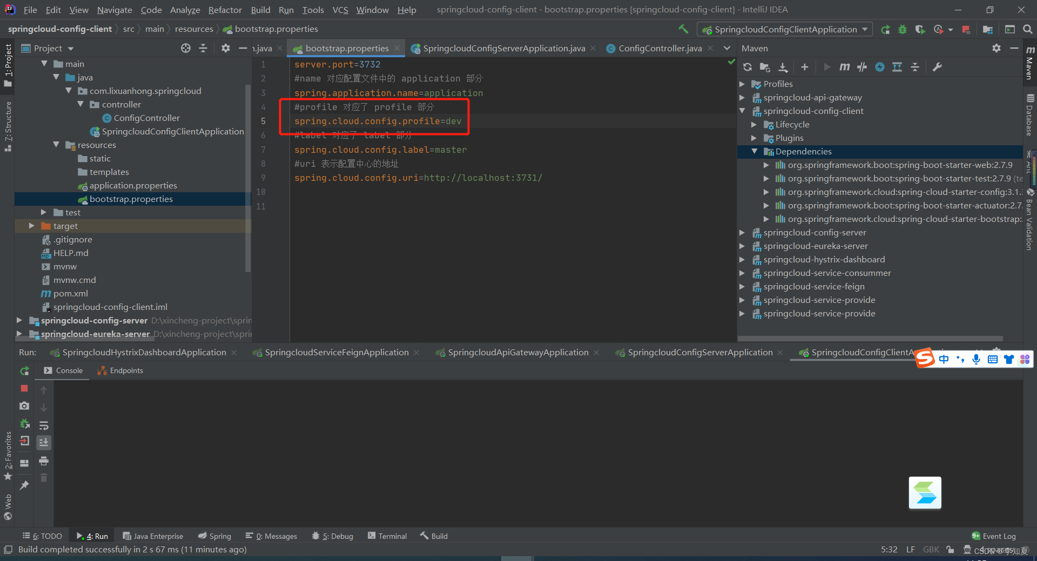Open Project panel settings gear
Image resolution: width=1037 pixels, height=561 pixels.
coord(226,48)
